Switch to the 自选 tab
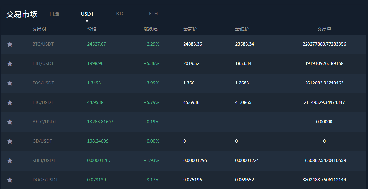Image resolution: width=368 pixels, height=189 pixels. click(x=54, y=14)
